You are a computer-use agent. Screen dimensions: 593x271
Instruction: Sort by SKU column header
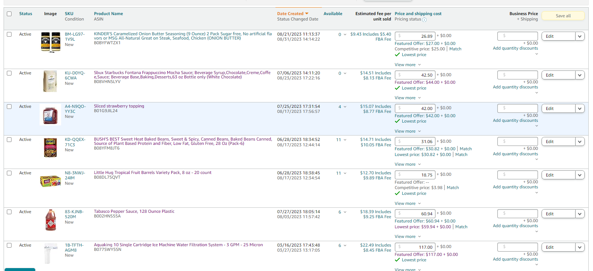click(69, 14)
